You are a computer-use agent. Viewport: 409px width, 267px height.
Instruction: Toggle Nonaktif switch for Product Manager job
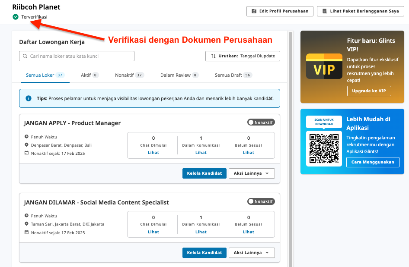pyautogui.click(x=261, y=123)
